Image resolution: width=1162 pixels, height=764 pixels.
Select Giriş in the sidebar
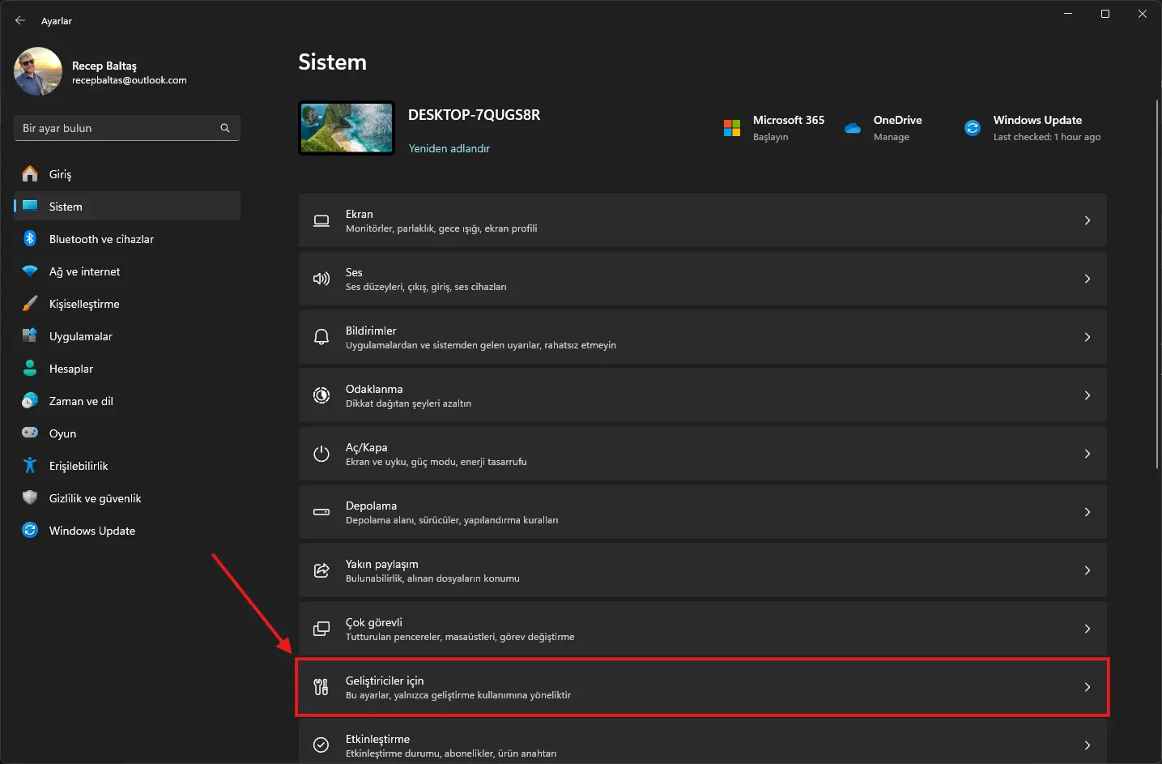pos(127,173)
